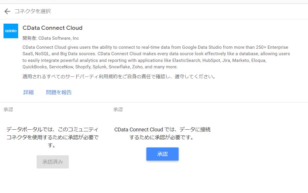Click the 承認 label above the データポータル message
The image size is (308, 193).
click(8, 109)
